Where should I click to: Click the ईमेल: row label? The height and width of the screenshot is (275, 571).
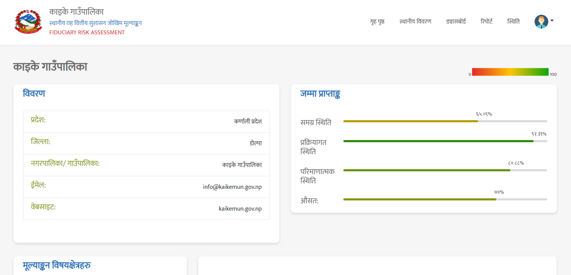pos(38,185)
